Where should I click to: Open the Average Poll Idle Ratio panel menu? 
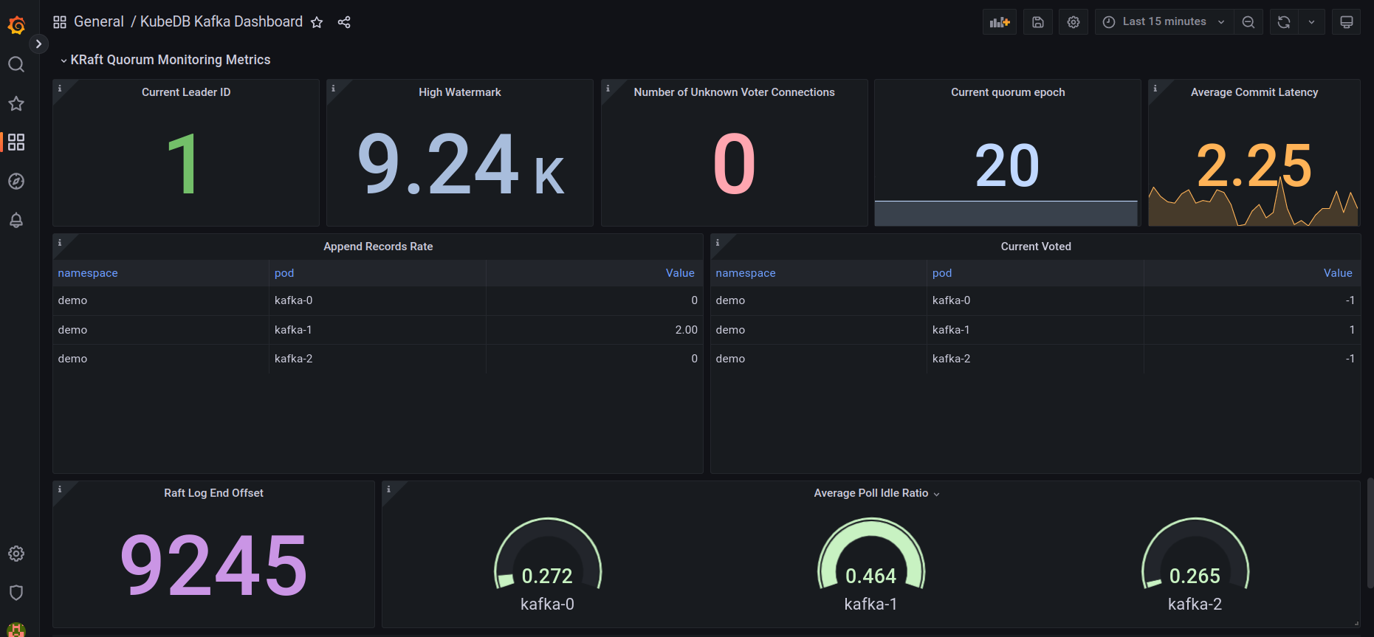[x=936, y=494]
